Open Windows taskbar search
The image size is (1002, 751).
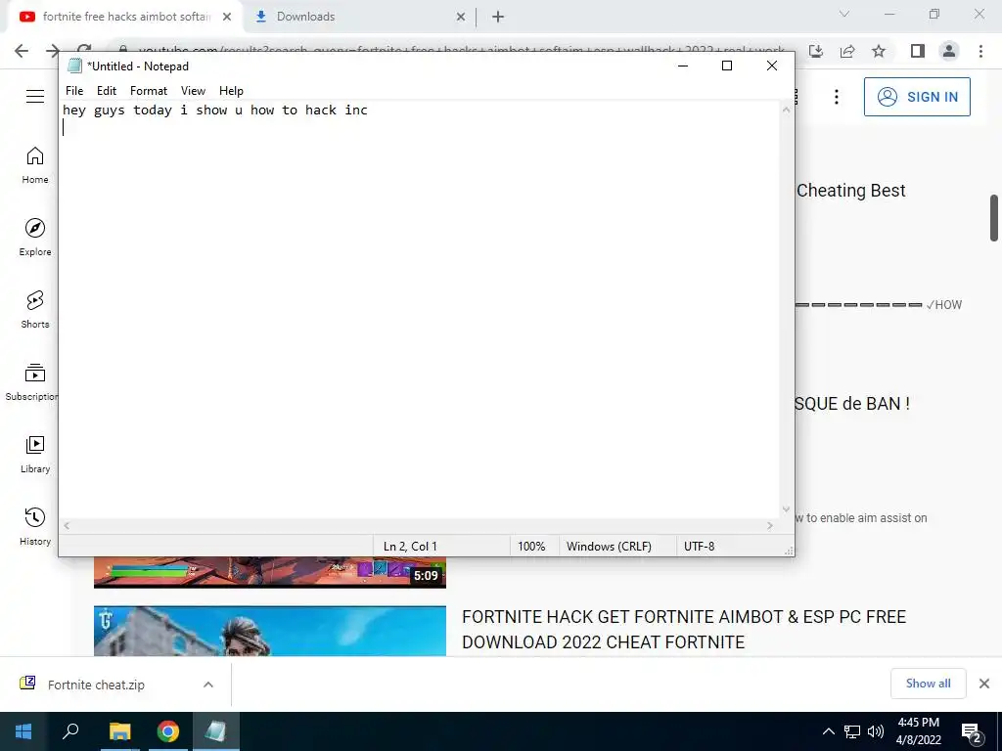(x=70, y=731)
